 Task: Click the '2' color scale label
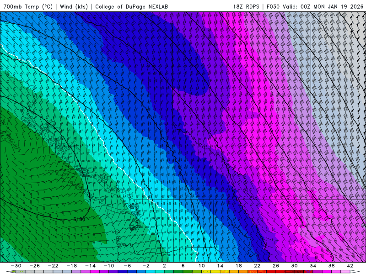(x=164, y=266)
